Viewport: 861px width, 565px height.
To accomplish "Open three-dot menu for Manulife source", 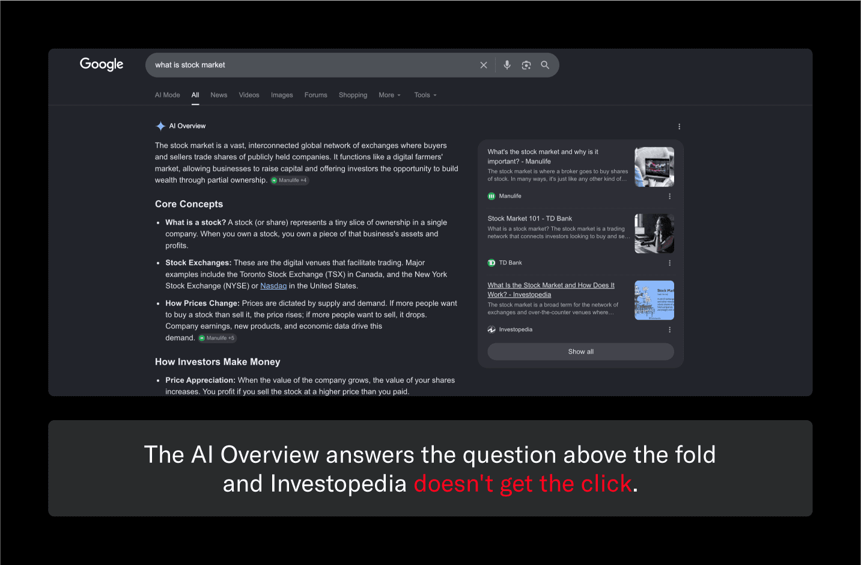I will [670, 196].
